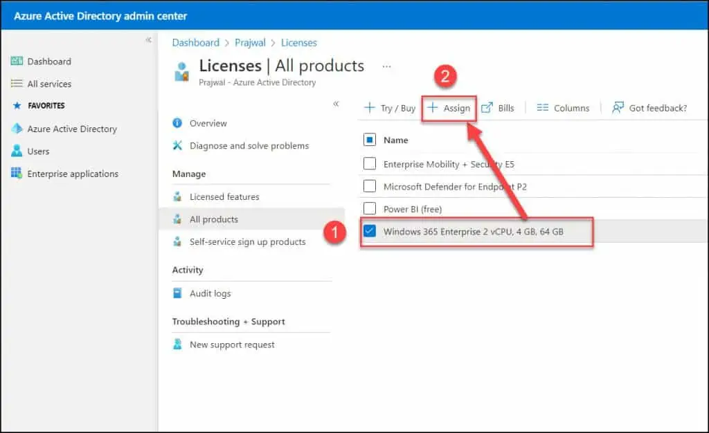This screenshot has width=709, height=433.
Task: Click the Azure Active Directory admin center title
Action: (x=100, y=16)
